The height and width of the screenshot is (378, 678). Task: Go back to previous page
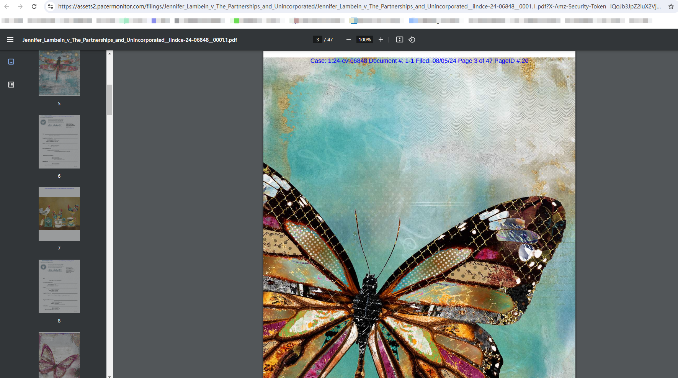[x=7, y=7]
